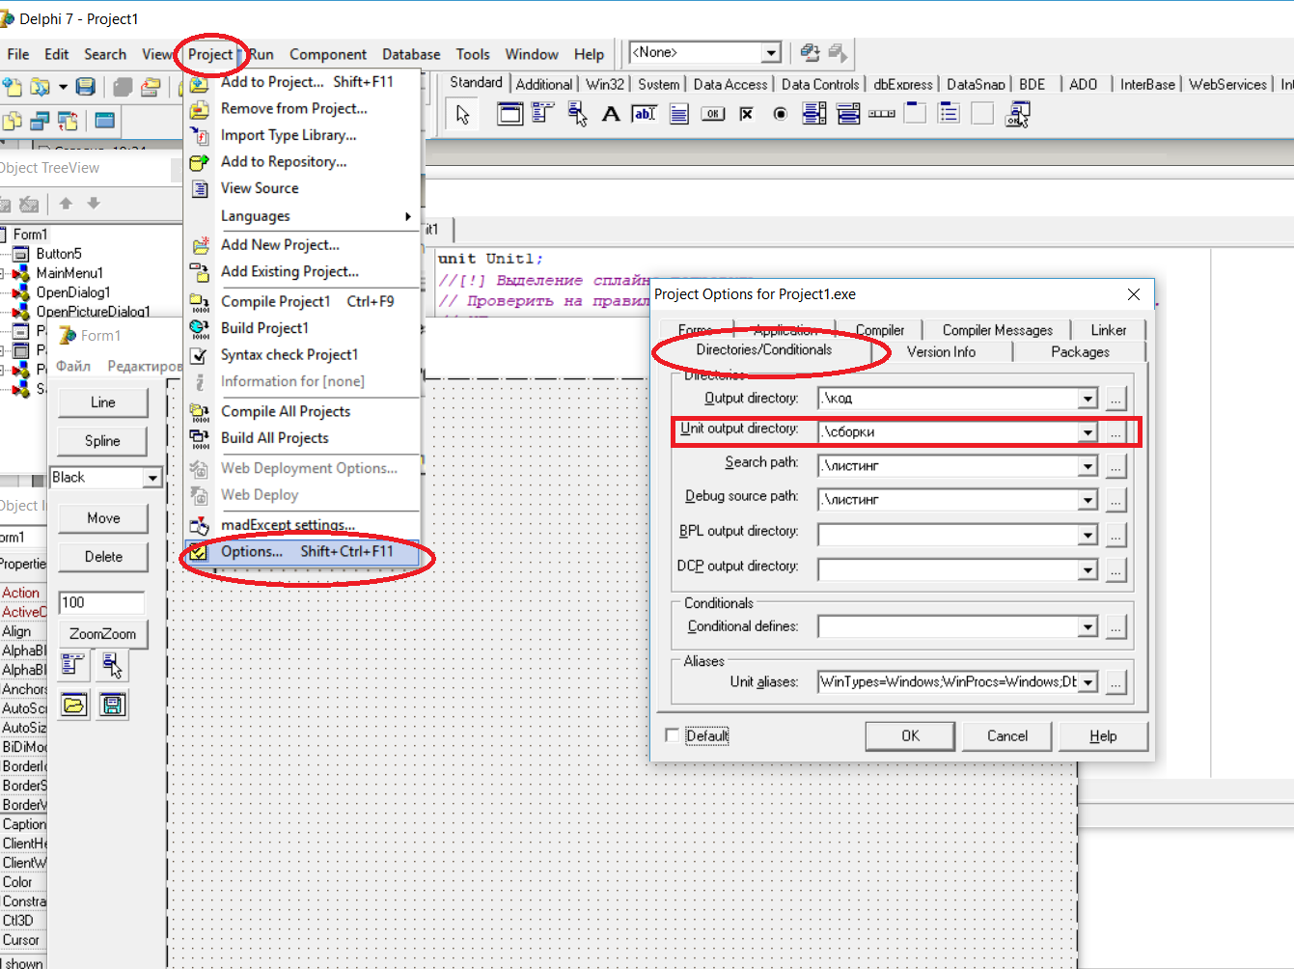The image size is (1294, 969).
Task: Choose the Edit box component icon
Action: click(645, 114)
